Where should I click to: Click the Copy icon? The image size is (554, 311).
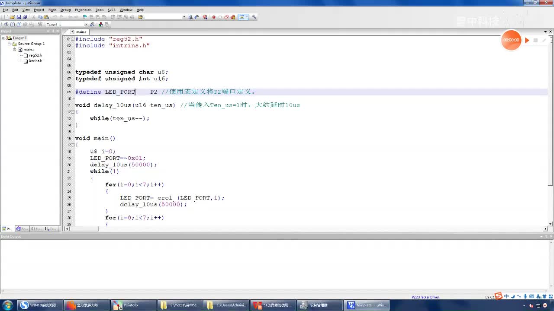pos(40,17)
